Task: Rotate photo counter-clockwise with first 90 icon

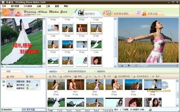Action: (86, 76)
